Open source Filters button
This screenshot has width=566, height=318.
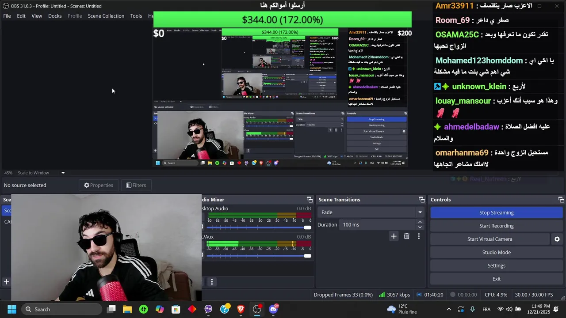[x=136, y=185]
